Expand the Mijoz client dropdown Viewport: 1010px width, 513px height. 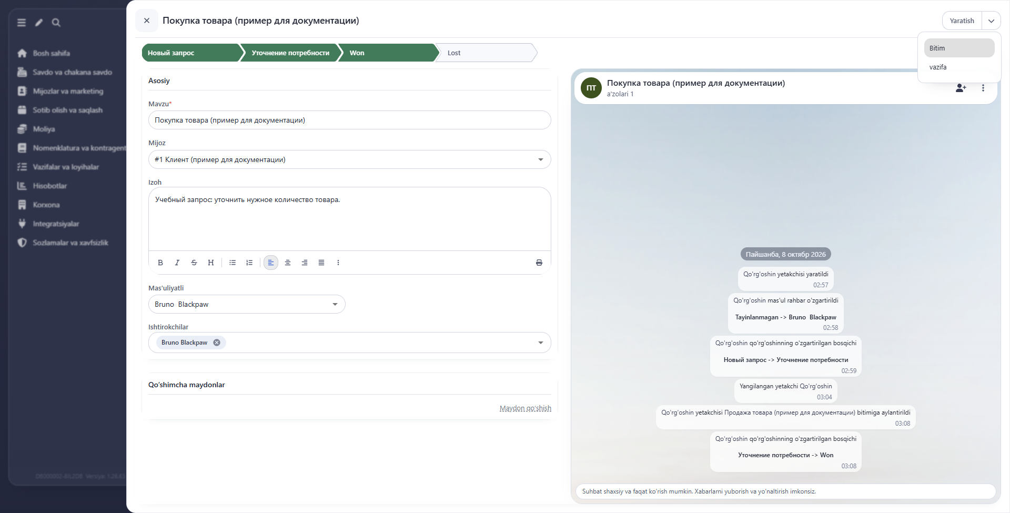540,159
